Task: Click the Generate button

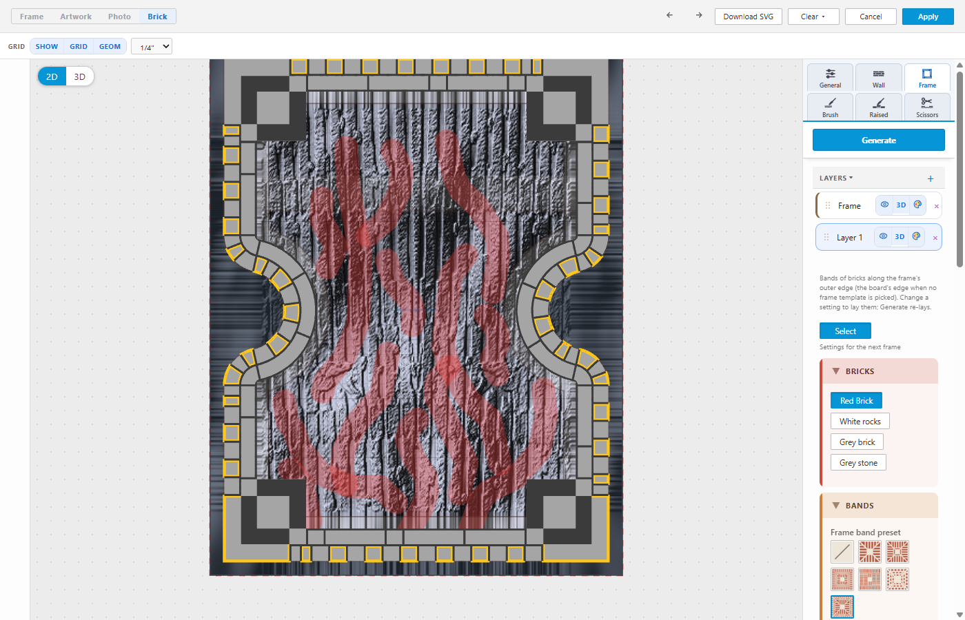Action: pos(879,140)
